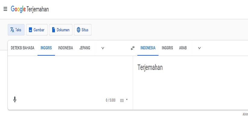Image resolution: width=248 pixels, height=130 pixels.
Task: Click the source text input area
Action: pyautogui.click(x=69, y=76)
